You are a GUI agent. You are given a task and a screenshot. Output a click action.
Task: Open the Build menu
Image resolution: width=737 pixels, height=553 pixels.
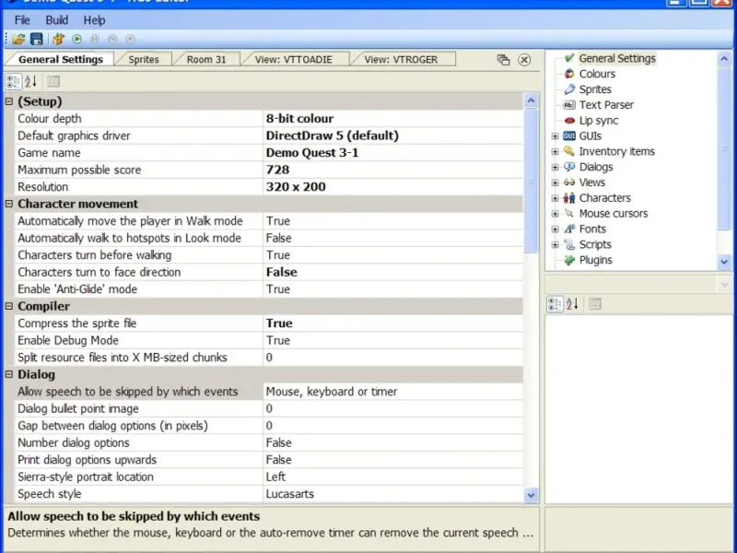click(x=56, y=19)
